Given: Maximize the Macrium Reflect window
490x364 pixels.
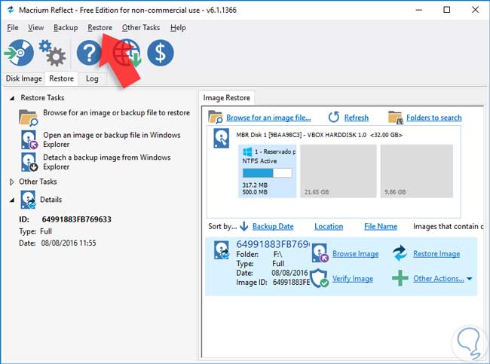Looking at the screenshot, I should [x=447, y=10].
